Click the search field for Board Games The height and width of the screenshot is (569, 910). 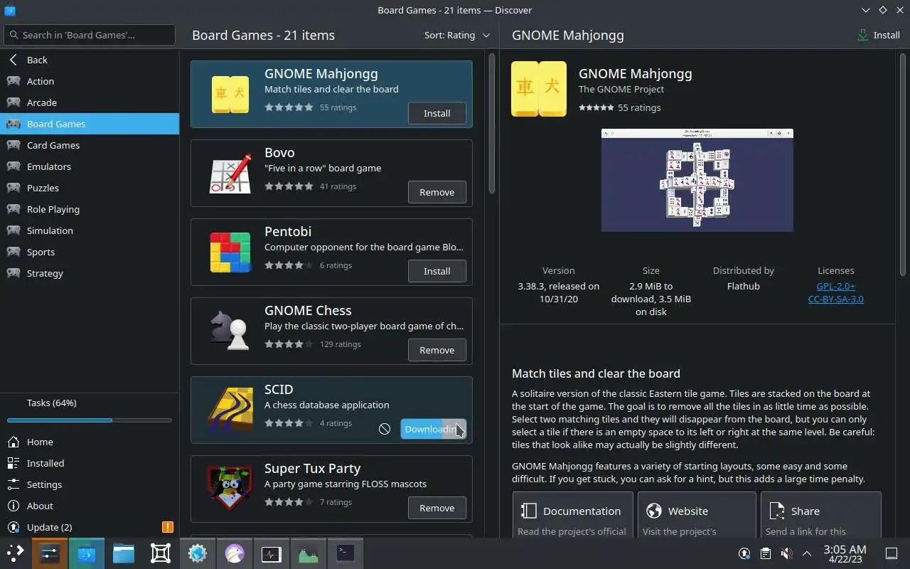point(90,35)
